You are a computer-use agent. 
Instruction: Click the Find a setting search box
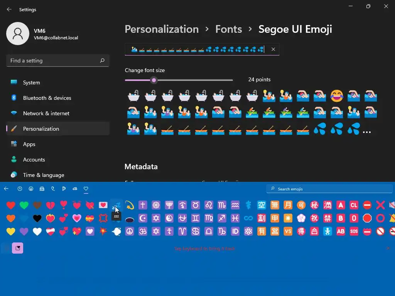point(58,61)
